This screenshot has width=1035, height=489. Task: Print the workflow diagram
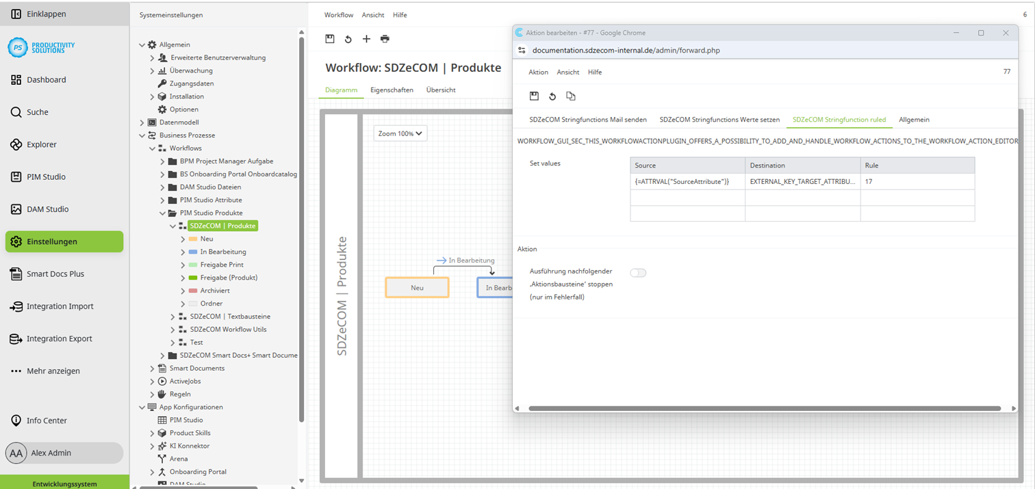pos(385,39)
